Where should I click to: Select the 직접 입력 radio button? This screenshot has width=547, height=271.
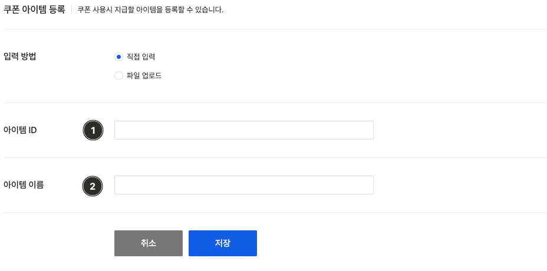coord(118,57)
